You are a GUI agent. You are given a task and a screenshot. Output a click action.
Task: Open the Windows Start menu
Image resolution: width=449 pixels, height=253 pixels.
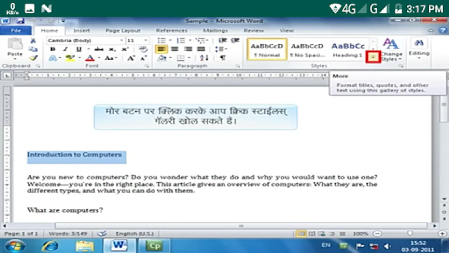coord(15,246)
